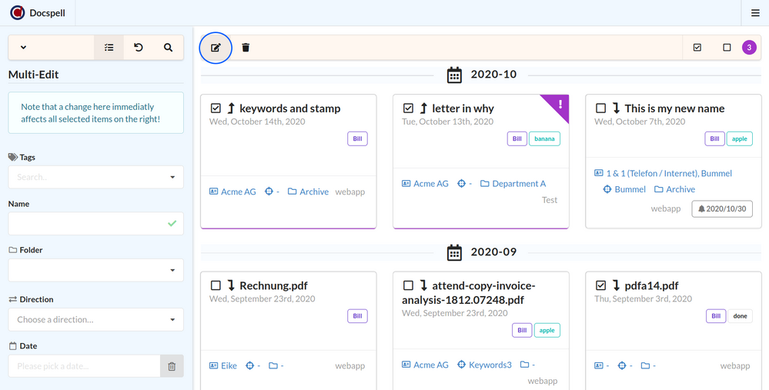Screen dimensions: 769x390
Task: Check the Rechnung.pdf item checkbox
Action: (216, 285)
